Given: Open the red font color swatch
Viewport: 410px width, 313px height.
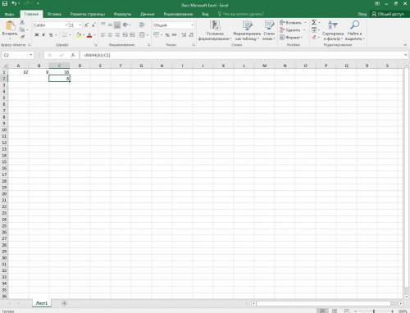Looking at the screenshot, I should coord(89,35).
